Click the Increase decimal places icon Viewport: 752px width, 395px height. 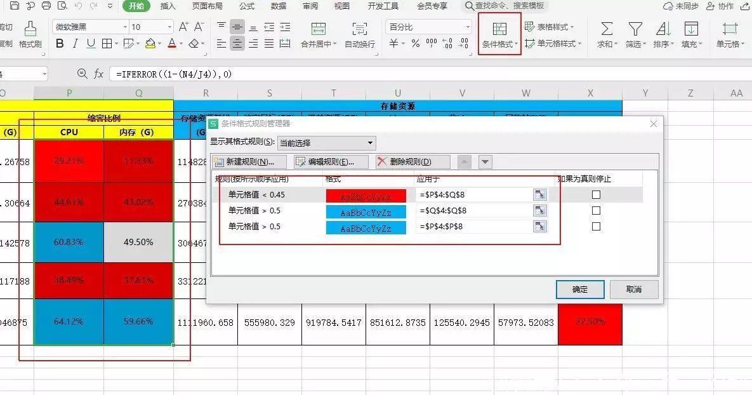(x=447, y=44)
